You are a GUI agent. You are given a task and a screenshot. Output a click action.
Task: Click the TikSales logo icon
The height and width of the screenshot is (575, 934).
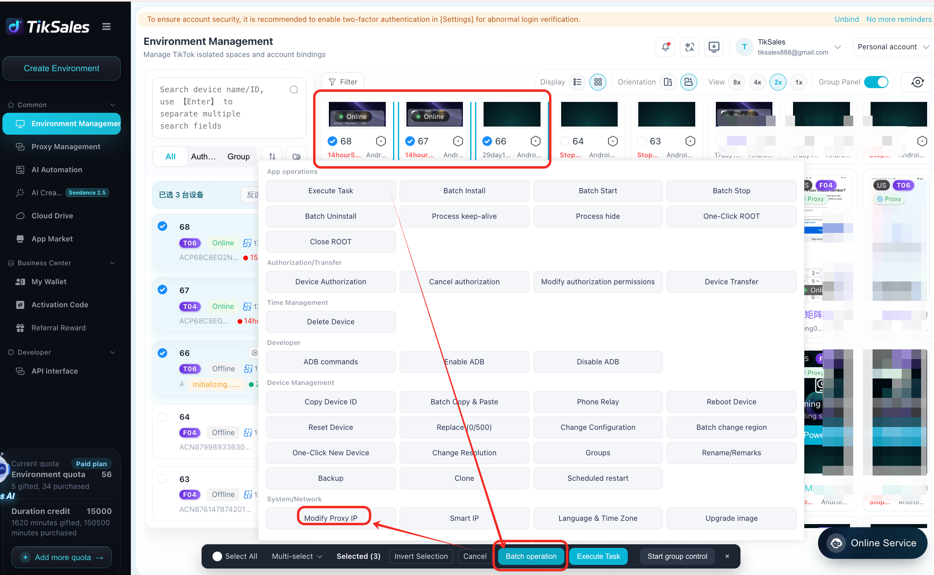pos(15,27)
